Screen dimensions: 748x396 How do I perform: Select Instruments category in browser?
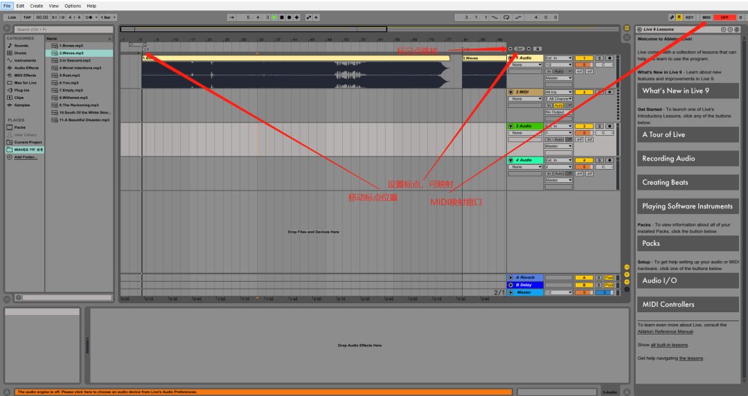(25, 61)
